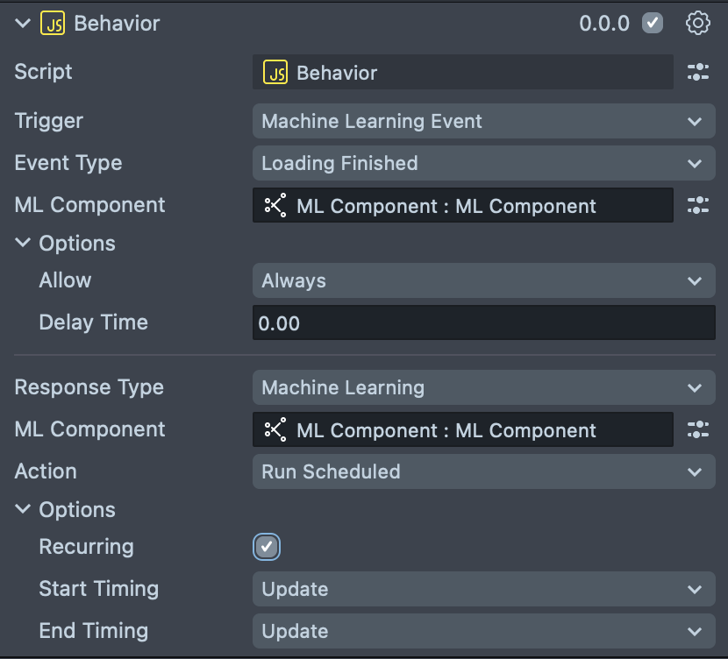The image size is (728, 659).
Task: Uncheck the Recurring checkbox
Action: [267, 548]
